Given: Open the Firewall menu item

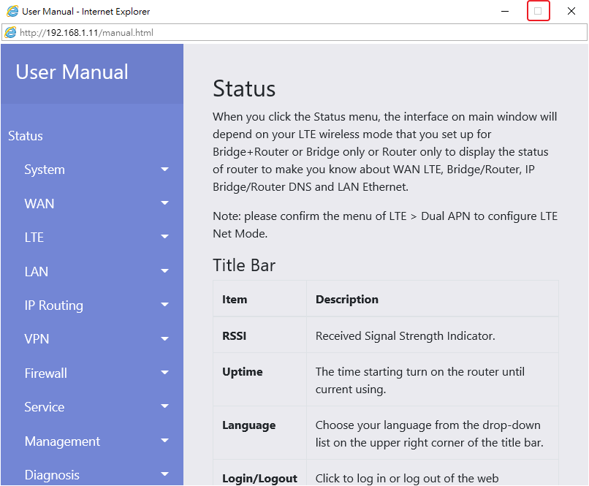Looking at the screenshot, I should 46,373.
